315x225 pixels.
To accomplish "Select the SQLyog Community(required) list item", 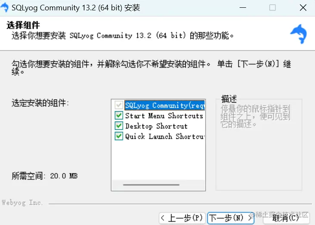I will (x=165, y=105).
